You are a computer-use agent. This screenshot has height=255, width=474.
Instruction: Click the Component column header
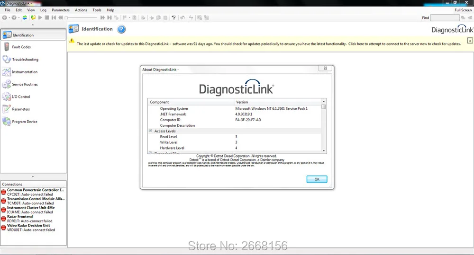(191, 102)
